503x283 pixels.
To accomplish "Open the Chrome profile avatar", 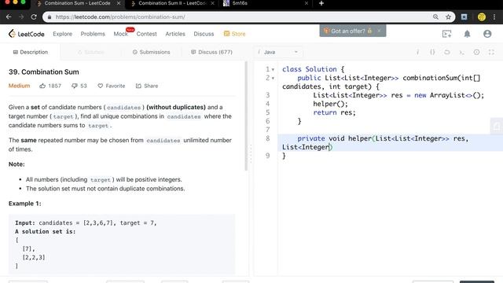I will [x=482, y=17].
